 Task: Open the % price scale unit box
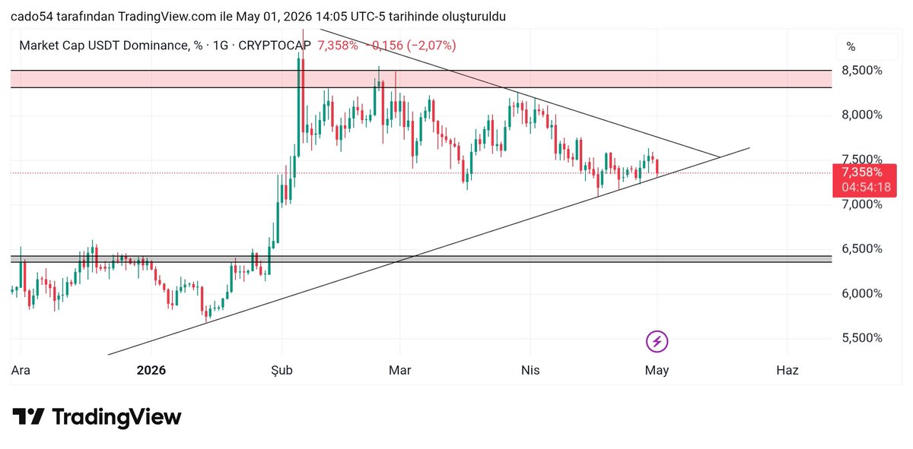(868, 47)
